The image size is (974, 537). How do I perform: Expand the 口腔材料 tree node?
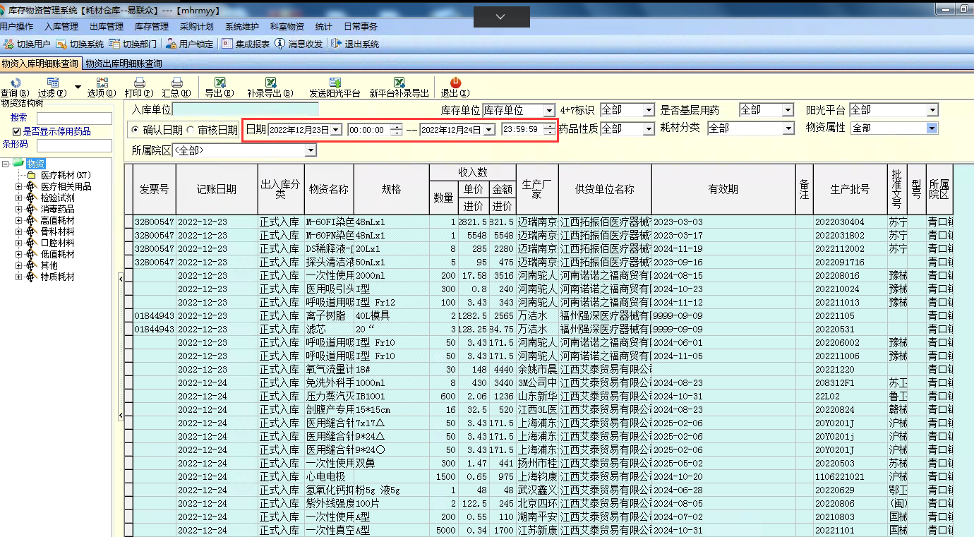(x=19, y=243)
